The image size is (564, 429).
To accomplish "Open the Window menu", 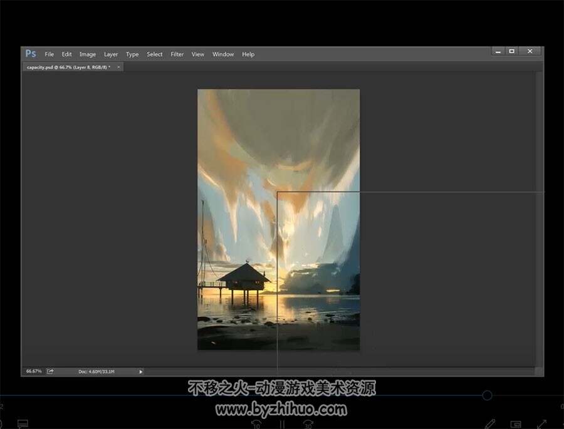I will coord(223,54).
